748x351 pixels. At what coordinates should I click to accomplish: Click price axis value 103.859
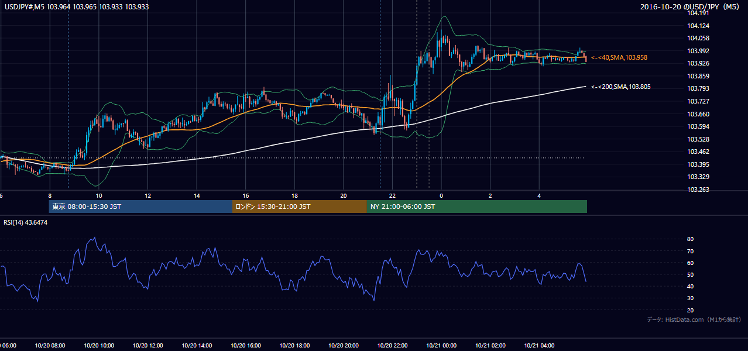pyautogui.click(x=699, y=76)
